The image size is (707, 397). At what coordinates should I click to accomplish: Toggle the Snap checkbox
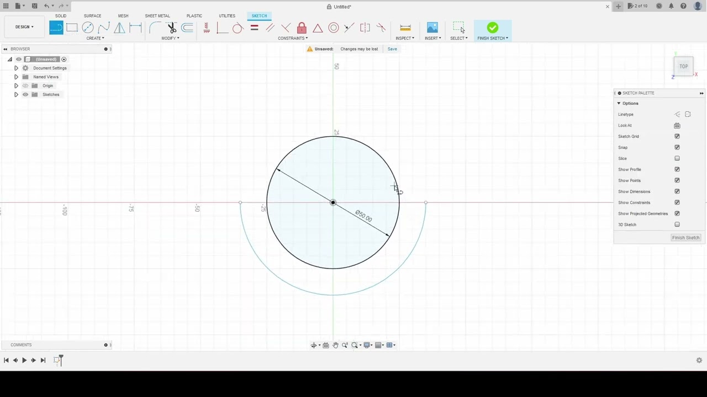click(x=677, y=147)
